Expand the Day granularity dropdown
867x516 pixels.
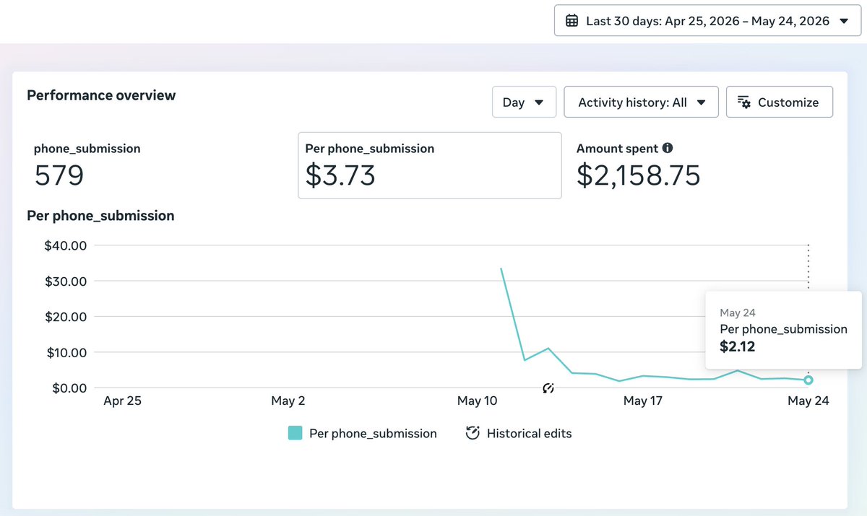tap(524, 102)
